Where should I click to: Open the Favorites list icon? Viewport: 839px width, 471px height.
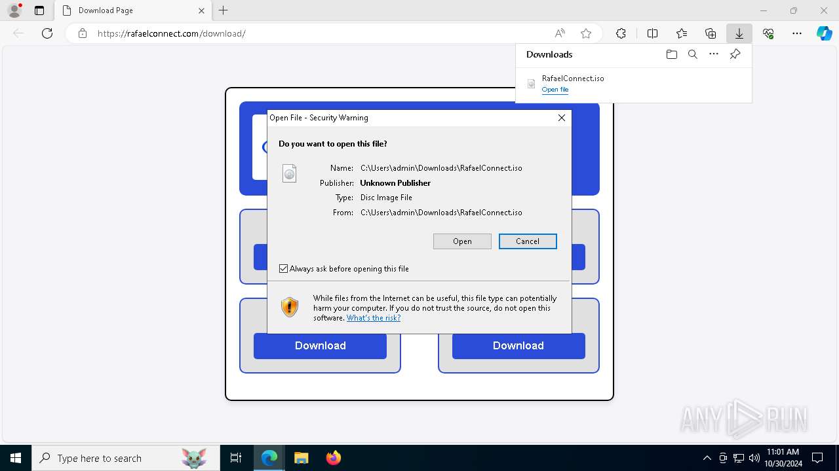click(x=682, y=33)
